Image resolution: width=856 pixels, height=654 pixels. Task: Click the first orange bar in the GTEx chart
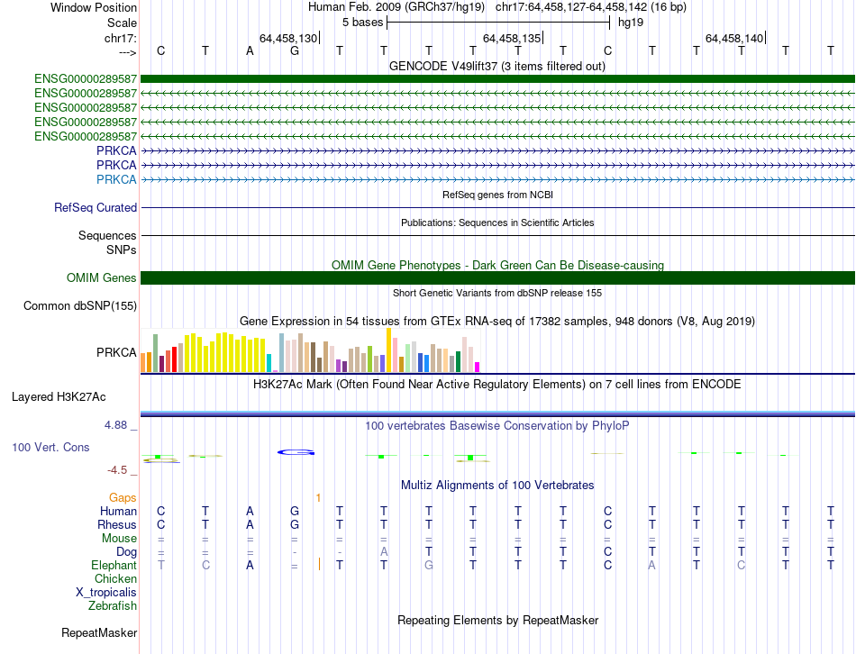(143, 362)
